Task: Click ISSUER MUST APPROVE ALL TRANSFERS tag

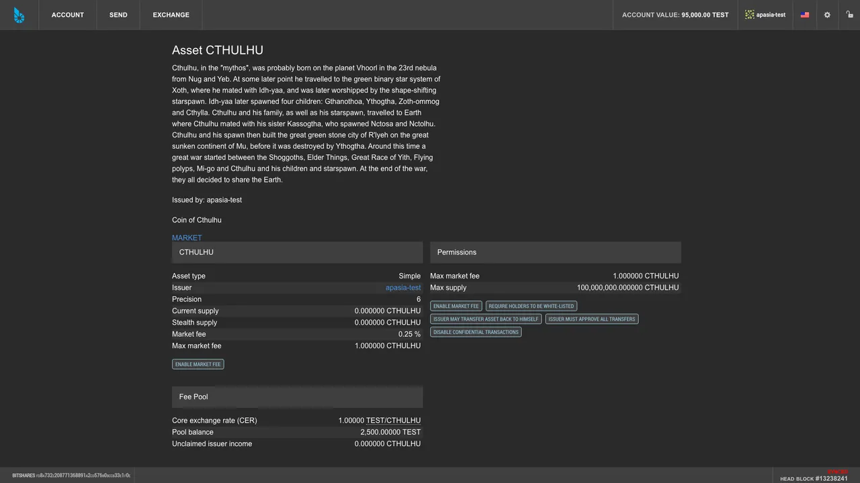Action: 592,319
